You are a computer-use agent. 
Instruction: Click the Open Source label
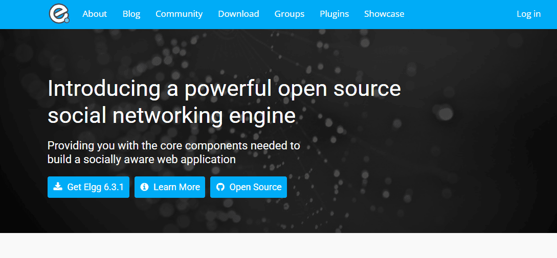(x=255, y=187)
